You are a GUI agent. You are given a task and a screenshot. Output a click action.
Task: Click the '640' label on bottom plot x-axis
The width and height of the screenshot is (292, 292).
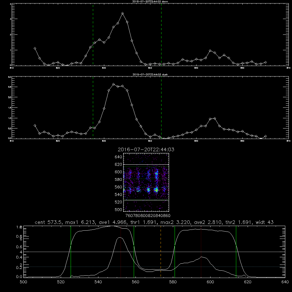[x=285, y=282]
